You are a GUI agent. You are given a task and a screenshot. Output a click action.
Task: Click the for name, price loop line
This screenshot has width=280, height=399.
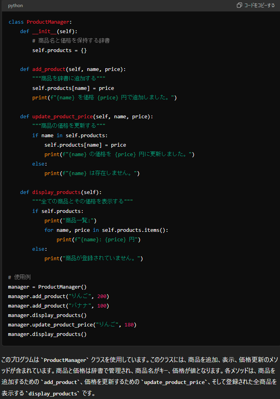click(x=106, y=230)
